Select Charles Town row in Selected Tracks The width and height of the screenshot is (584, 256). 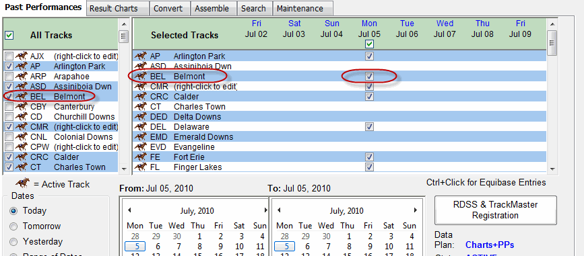(x=339, y=107)
